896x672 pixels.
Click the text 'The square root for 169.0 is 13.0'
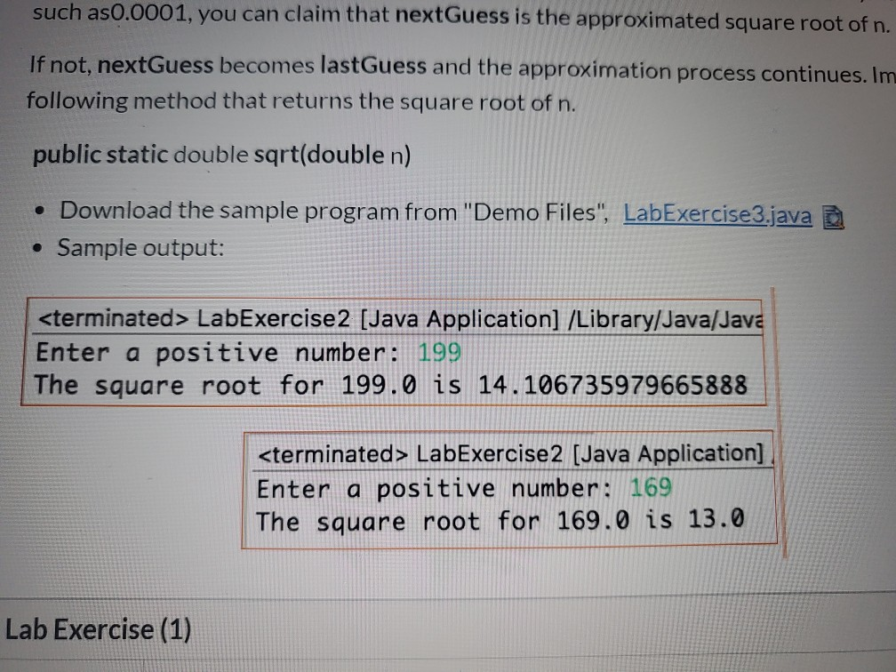click(500, 521)
